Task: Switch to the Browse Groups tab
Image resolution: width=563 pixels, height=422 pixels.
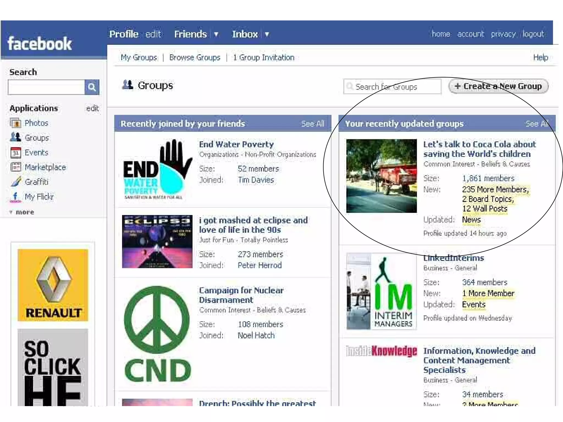Action: point(195,57)
